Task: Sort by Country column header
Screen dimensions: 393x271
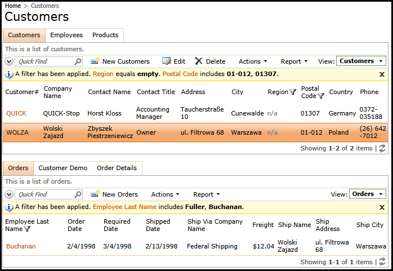Action: [x=341, y=92]
